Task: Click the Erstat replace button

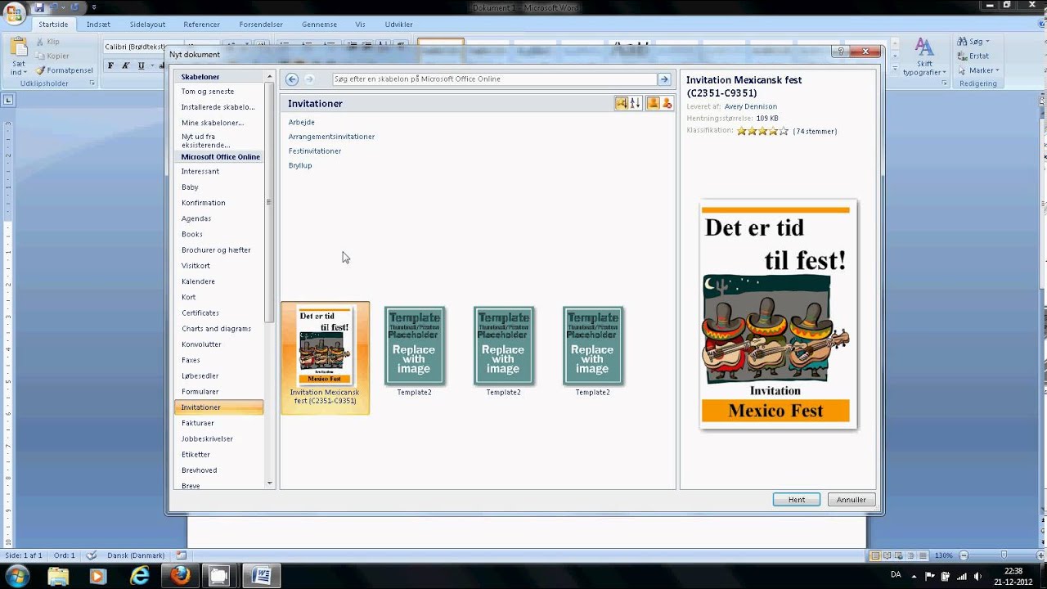Action: 973,56
